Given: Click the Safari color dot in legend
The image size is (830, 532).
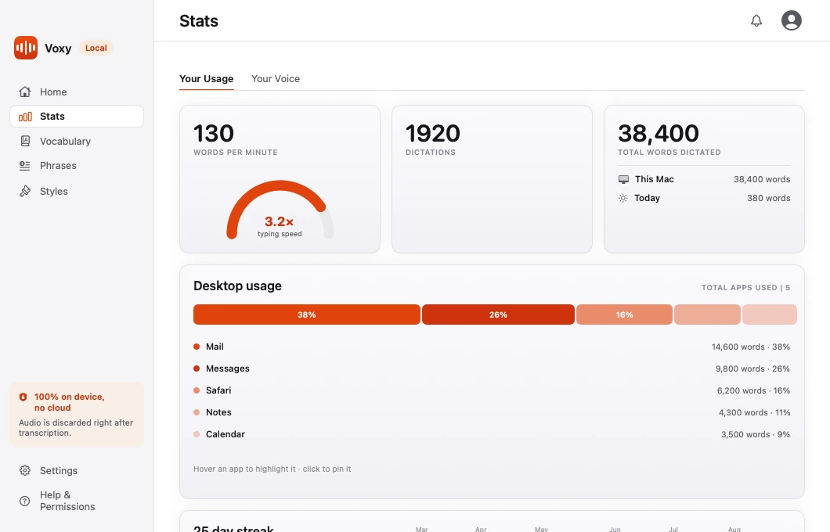Looking at the screenshot, I should 197,390.
